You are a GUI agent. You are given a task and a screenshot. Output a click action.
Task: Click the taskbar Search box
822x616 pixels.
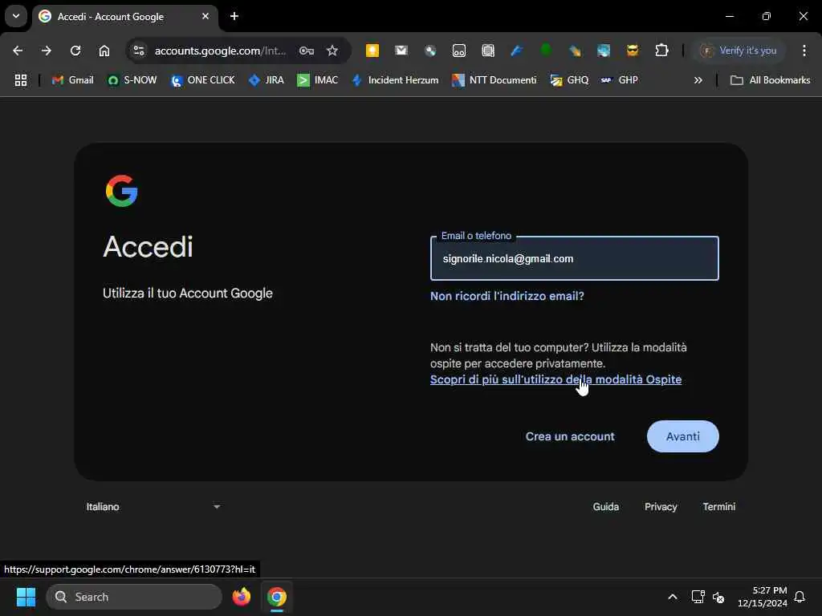click(x=134, y=597)
